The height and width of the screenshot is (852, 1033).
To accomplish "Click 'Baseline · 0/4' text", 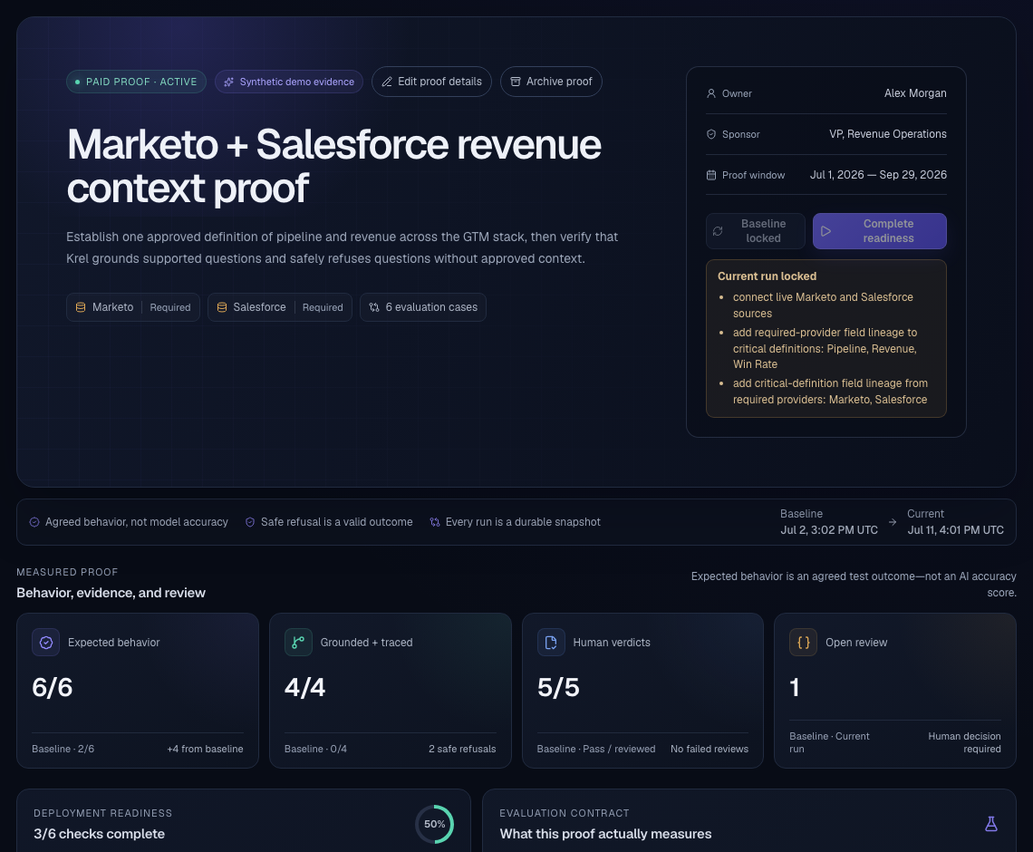I will [315, 750].
